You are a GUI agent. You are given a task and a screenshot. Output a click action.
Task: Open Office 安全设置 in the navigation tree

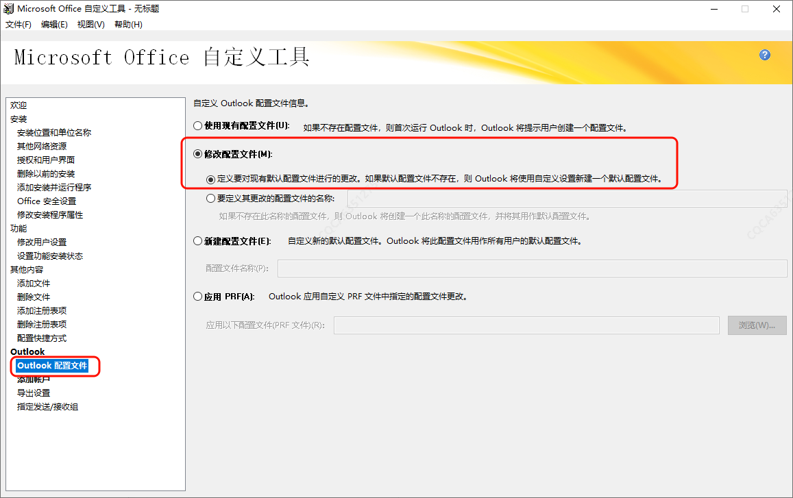pos(47,201)
